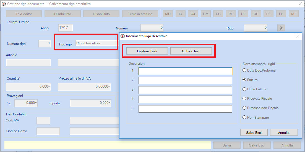Open Gestore Testi
The height and width of the screenshot is (152, 305).
point(147,51)
